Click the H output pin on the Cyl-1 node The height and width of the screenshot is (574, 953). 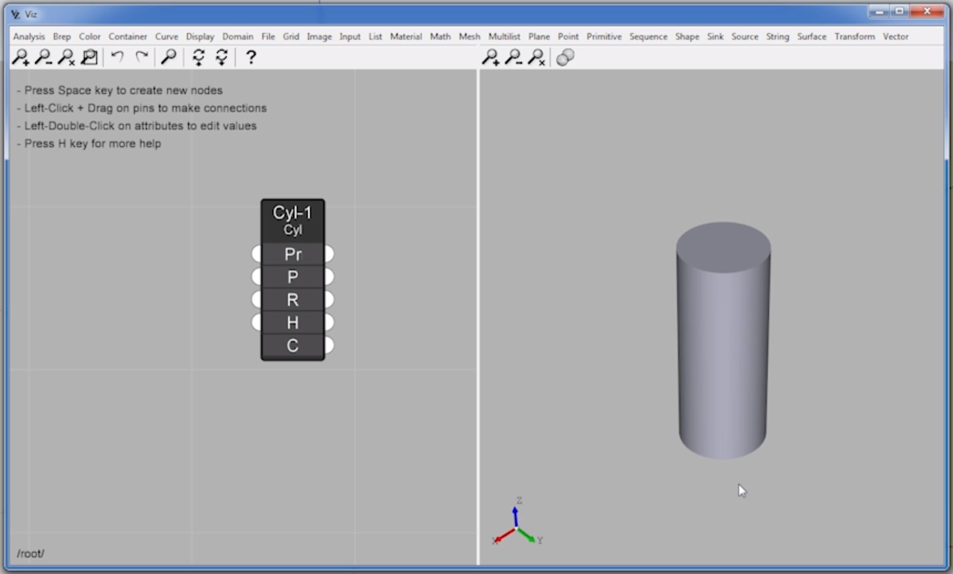tap(329, 322)
